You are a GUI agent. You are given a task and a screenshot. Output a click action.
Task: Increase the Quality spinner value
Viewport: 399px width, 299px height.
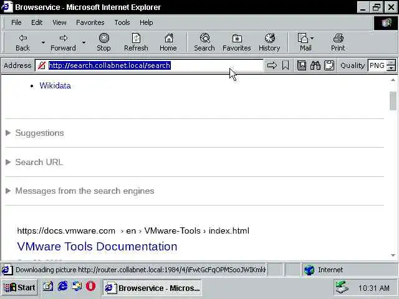click(x=391, y=63)
